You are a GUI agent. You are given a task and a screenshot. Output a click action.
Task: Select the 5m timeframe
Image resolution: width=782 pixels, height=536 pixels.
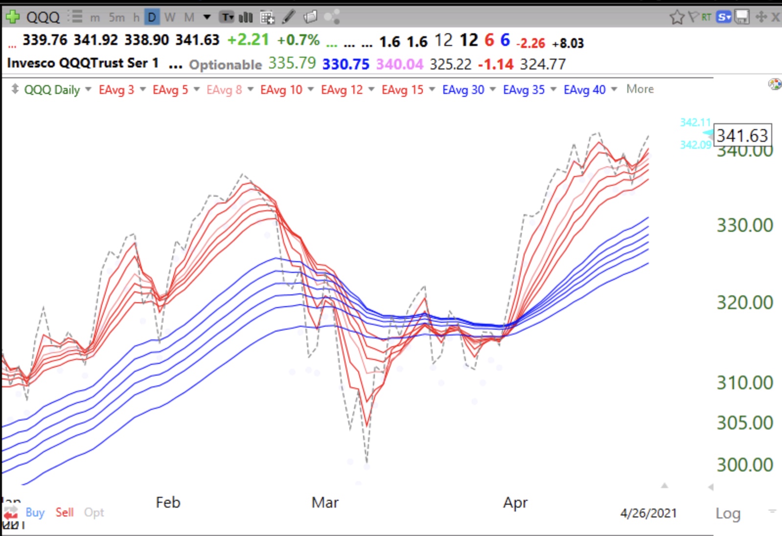[x=116, y=18]
